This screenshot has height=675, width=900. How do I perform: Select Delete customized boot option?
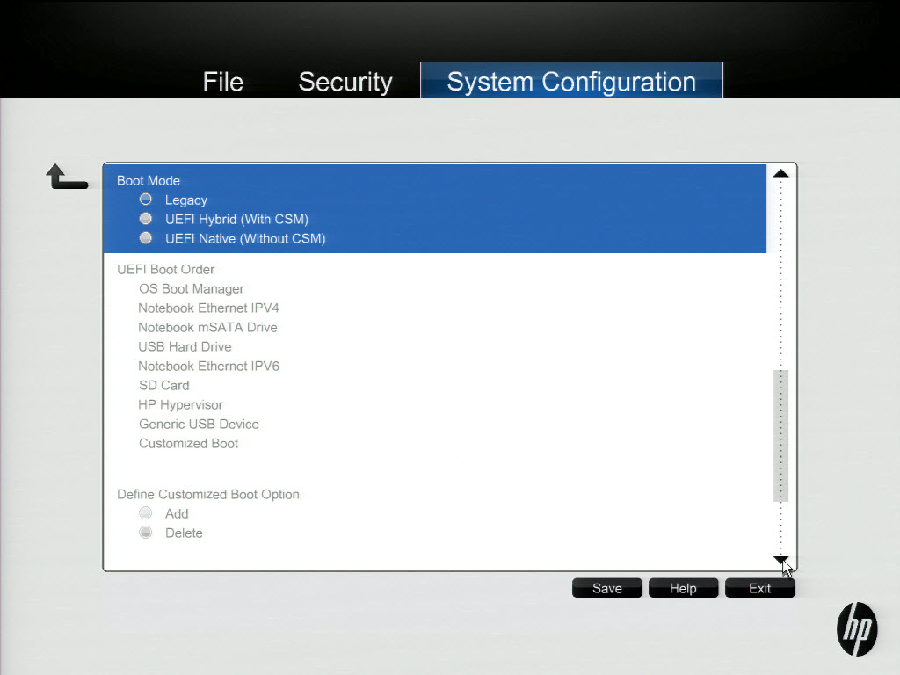[x=146, y=533]
